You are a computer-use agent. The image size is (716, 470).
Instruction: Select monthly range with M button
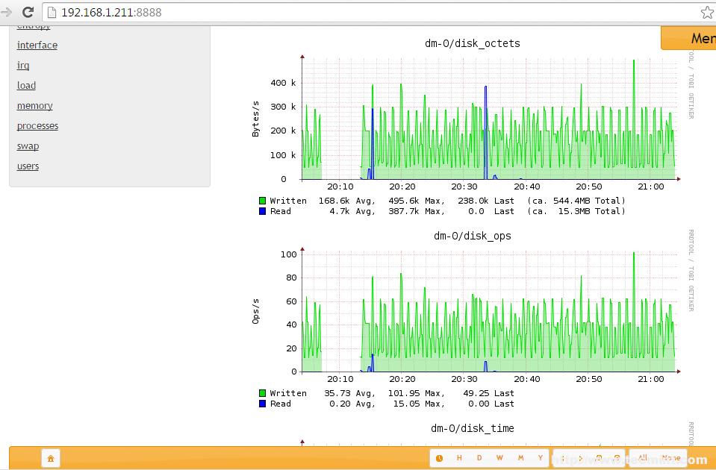(520, 458)
